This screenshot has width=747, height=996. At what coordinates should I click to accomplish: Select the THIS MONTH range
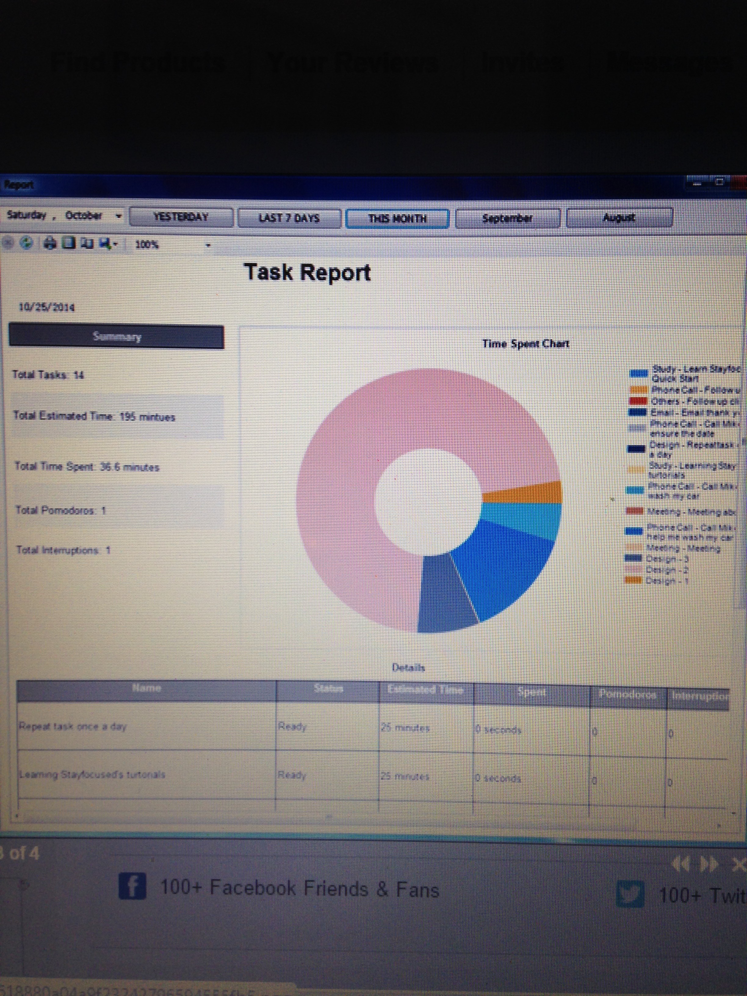point(397,218)
